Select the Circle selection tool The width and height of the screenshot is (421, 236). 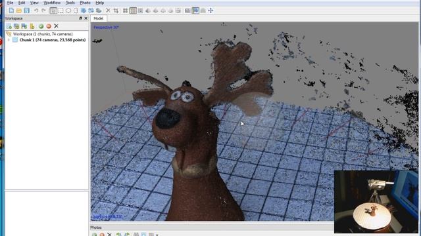point(68,10)
